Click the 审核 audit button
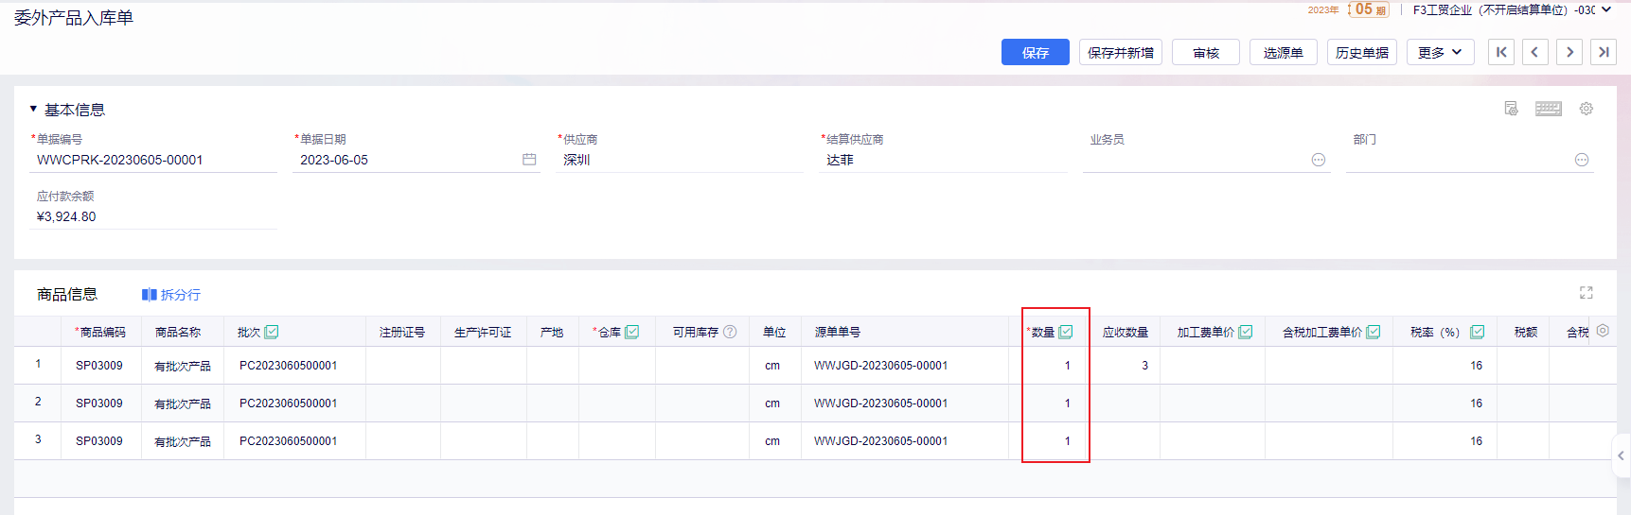This screenshot has width=1631, height=515. pos(1205,52)
